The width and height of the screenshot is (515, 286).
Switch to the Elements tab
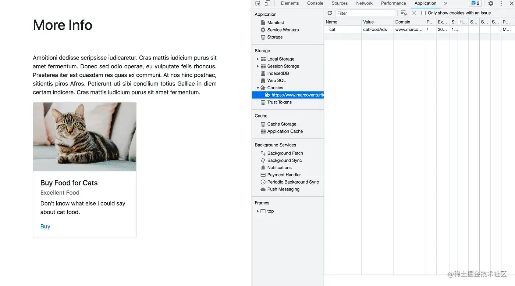pos(290,3)
